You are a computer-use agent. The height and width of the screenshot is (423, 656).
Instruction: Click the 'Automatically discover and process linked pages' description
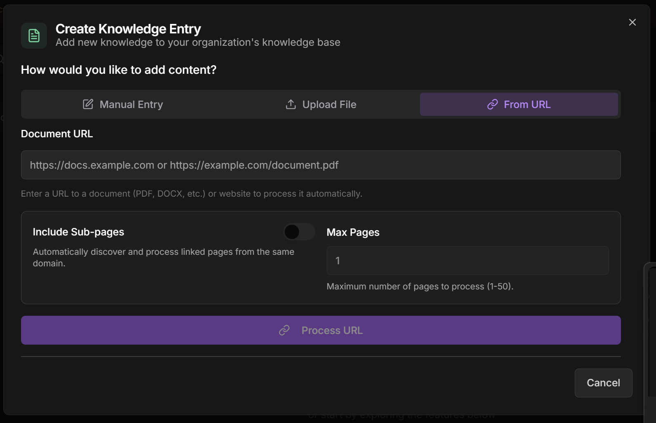(164, 258)
